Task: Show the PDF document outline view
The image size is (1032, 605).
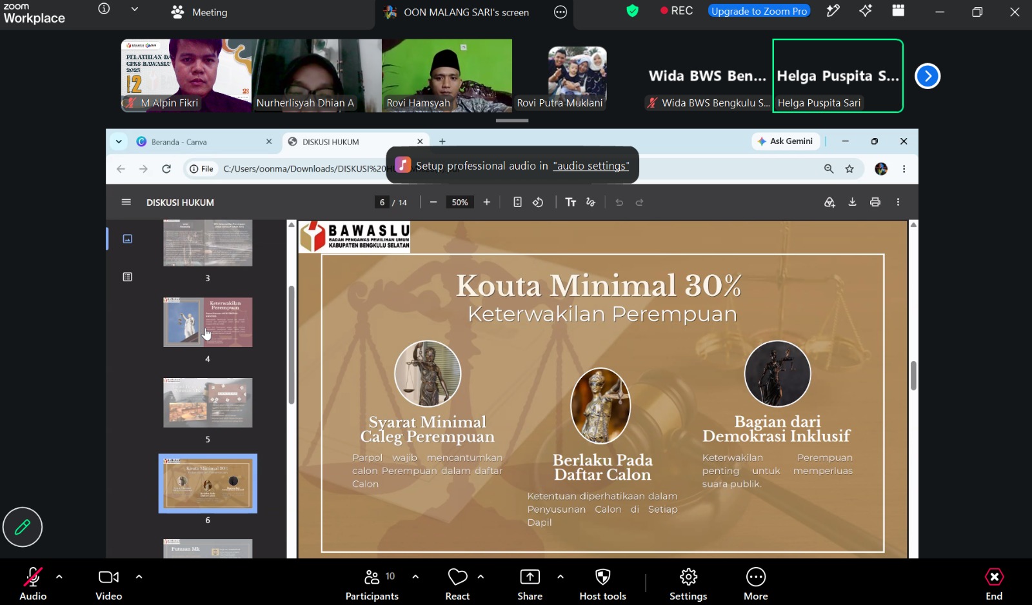Action: pyautogui.click(x=128, y=277)
